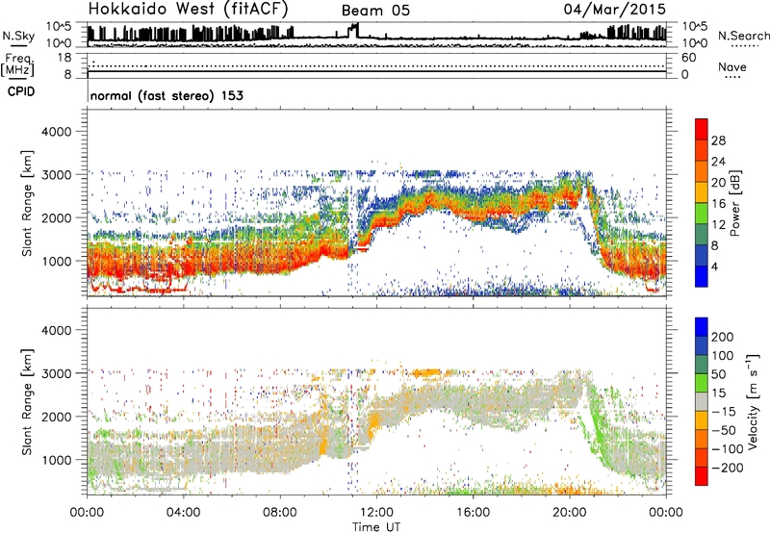Click the '12:00' time tick label
770x533 pixels.
tap(376, 513)
